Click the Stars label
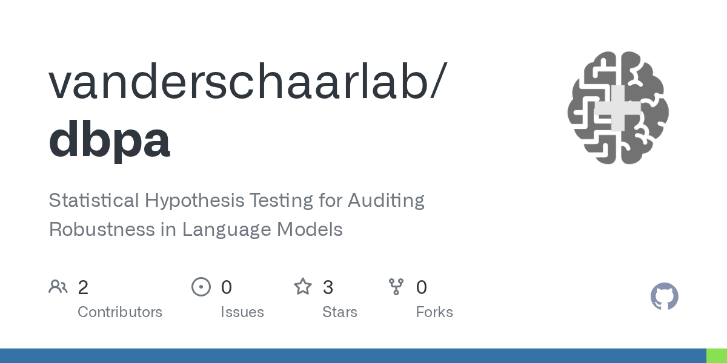 tap(340, 312)
